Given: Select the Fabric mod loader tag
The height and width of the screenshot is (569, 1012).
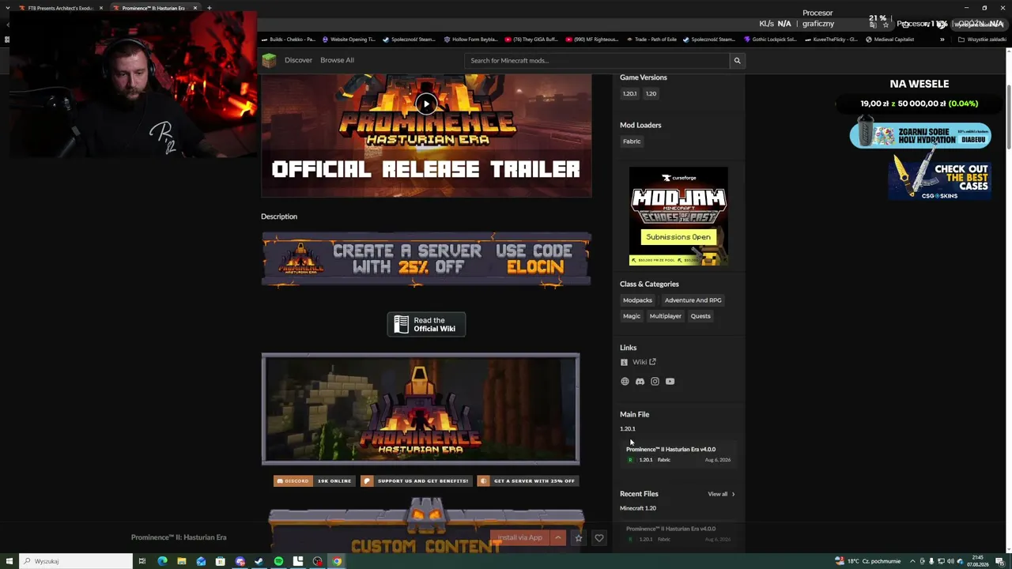Looking at the screenshot, I should click(x=632, y=141).
